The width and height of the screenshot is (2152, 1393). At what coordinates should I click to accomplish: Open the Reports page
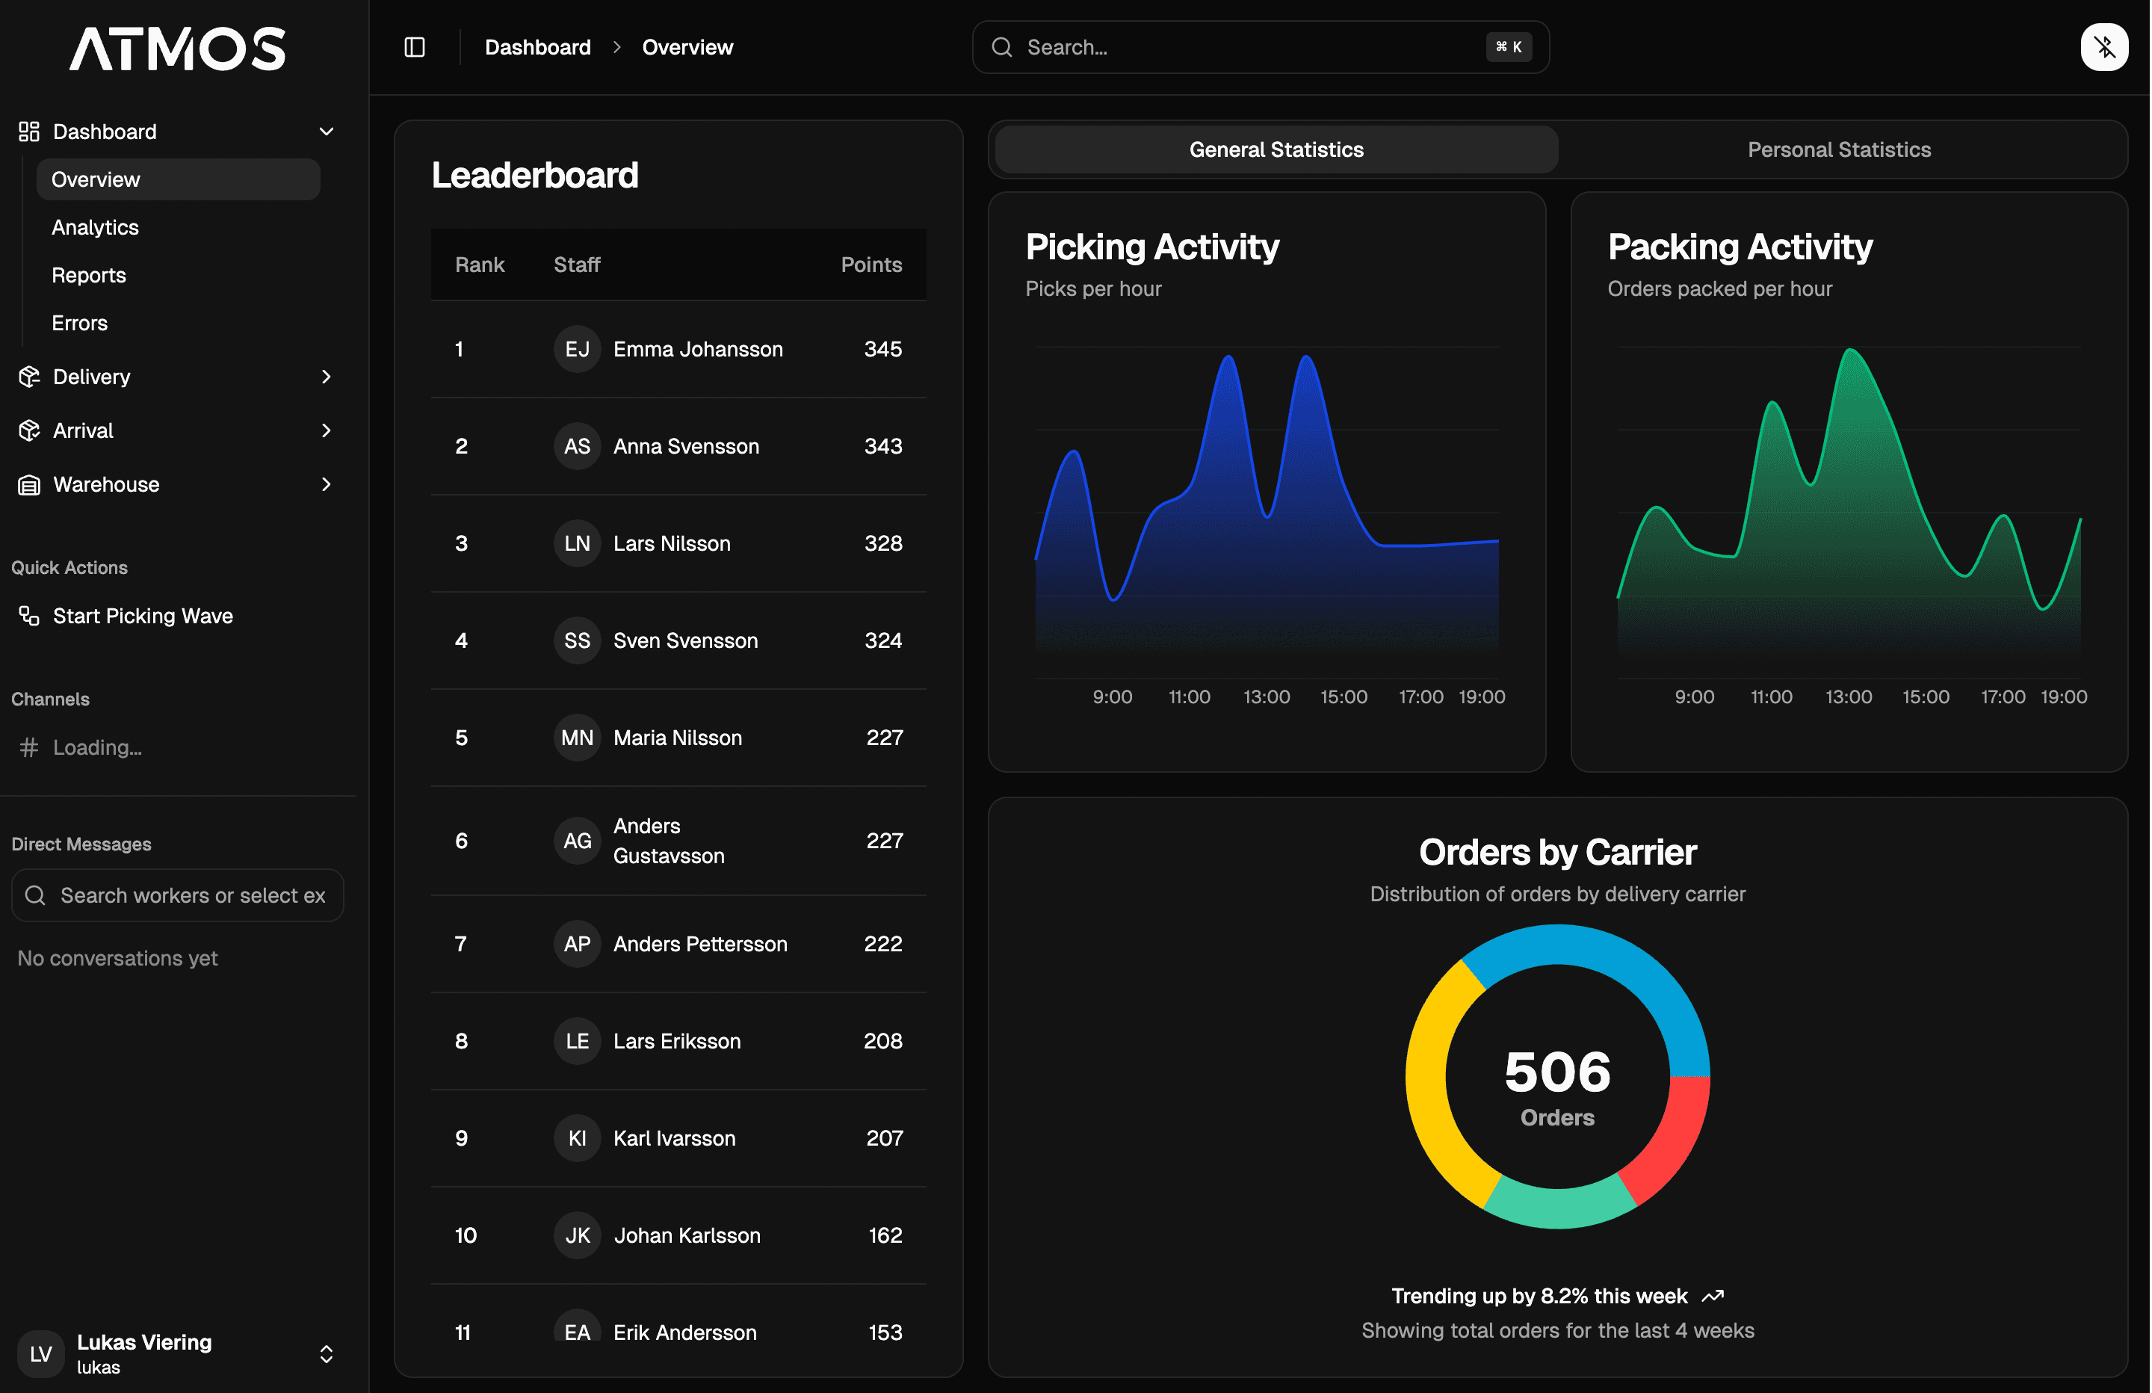point(89,275)
